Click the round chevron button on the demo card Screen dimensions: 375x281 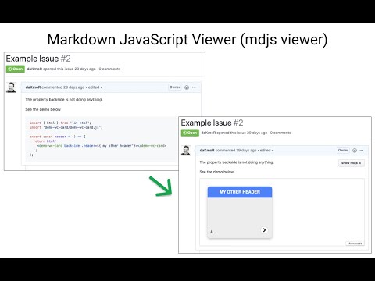pyautogui.click(x=264, y=230)
